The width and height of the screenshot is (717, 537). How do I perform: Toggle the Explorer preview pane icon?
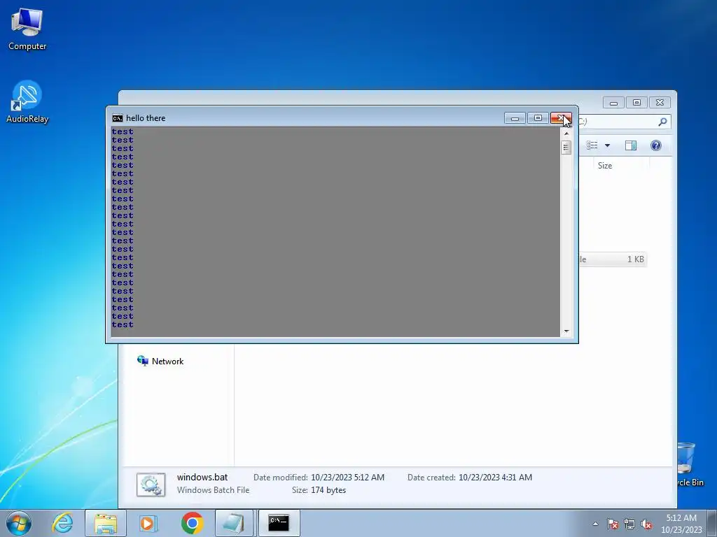[631, 145]
